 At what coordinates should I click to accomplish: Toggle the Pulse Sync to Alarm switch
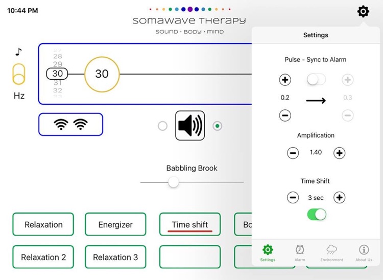coord(316,79)
